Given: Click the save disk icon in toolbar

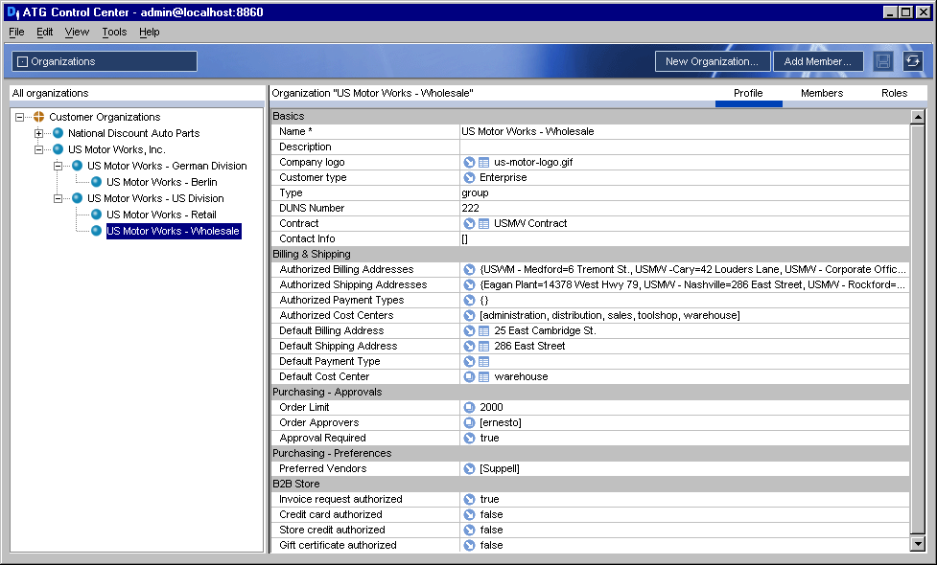Looking at the screenshot, I should [x=883, y=61].
